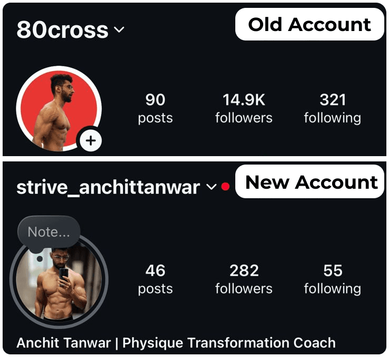
Task: Open the Note... bubble above the profile photo
Action: coord(48,232)
